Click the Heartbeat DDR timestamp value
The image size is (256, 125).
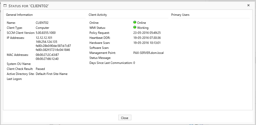147,38
